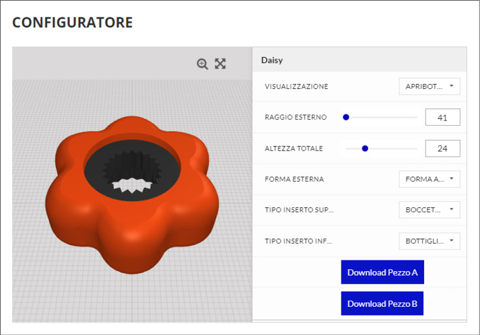This screenshot has height=335, width=480.
Task: Open the Forma Esterna dropdown
Action: 430,179
